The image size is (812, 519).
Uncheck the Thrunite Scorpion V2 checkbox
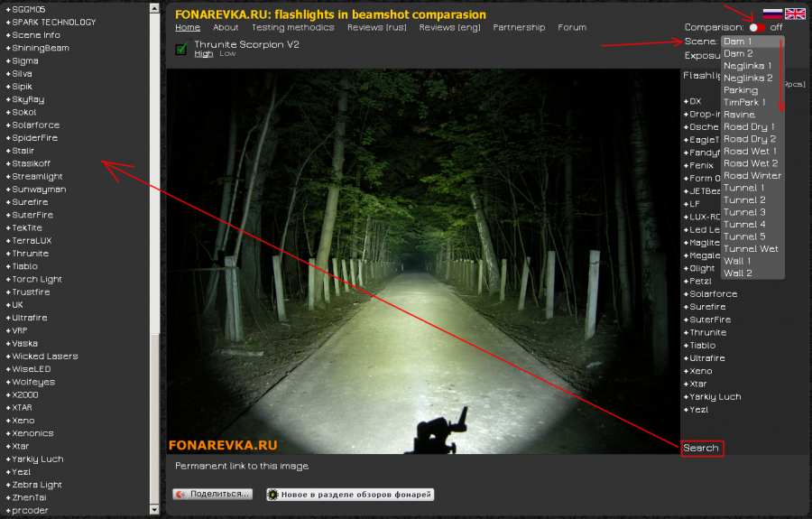click(181, 48)
